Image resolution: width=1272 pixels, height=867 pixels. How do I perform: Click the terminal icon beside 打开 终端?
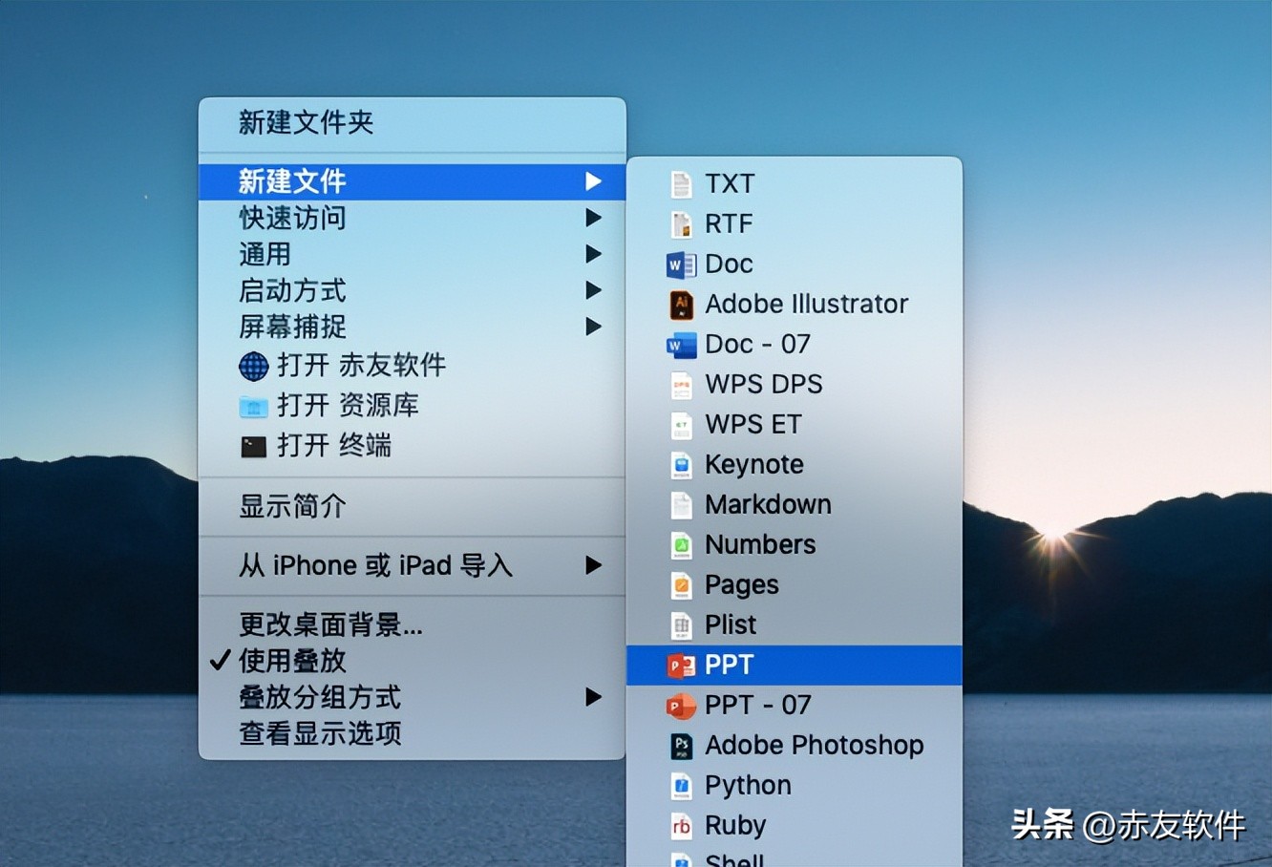(252, 446)
